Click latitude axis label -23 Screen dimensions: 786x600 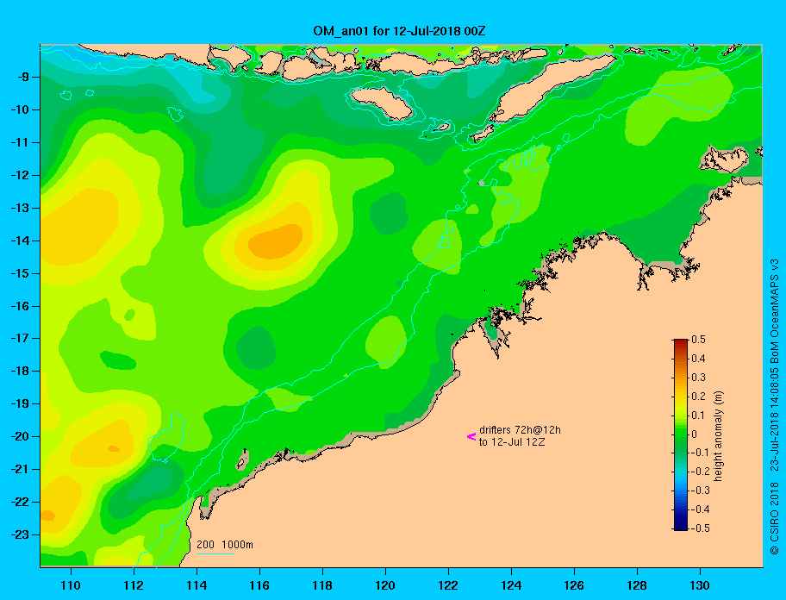point(20,534)
